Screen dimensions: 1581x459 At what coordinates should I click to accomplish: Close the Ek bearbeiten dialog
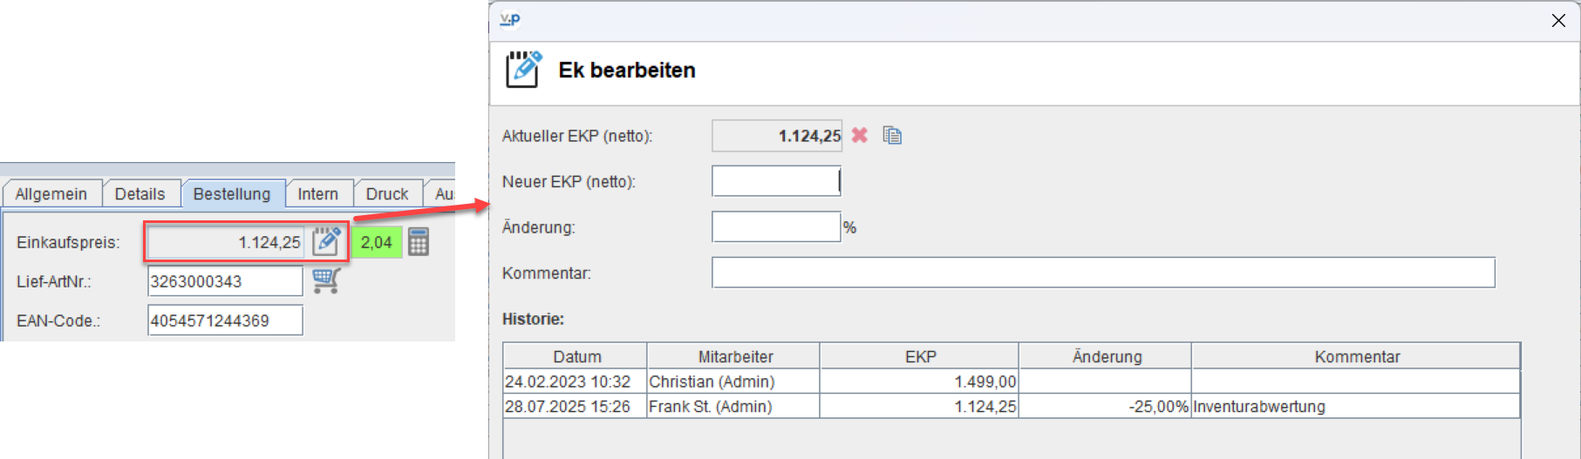[1558, 20]
